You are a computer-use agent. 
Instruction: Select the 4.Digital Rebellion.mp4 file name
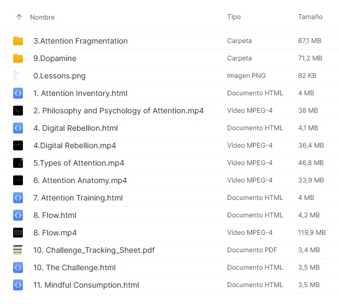[x=75, y=145]
